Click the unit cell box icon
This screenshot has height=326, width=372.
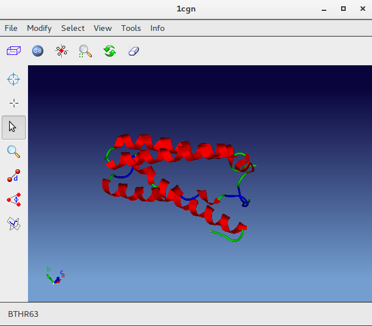[x=14, y=51]
